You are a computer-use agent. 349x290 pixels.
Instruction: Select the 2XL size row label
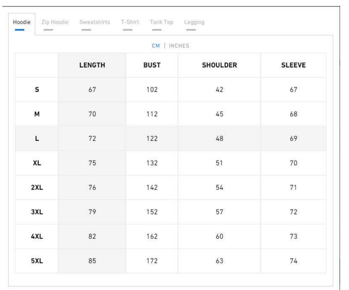(37, 188)
